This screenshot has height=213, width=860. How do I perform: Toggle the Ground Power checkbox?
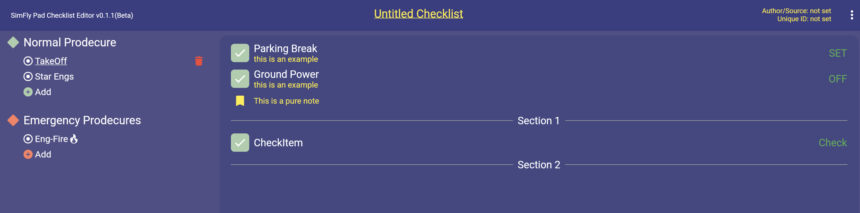240,79
